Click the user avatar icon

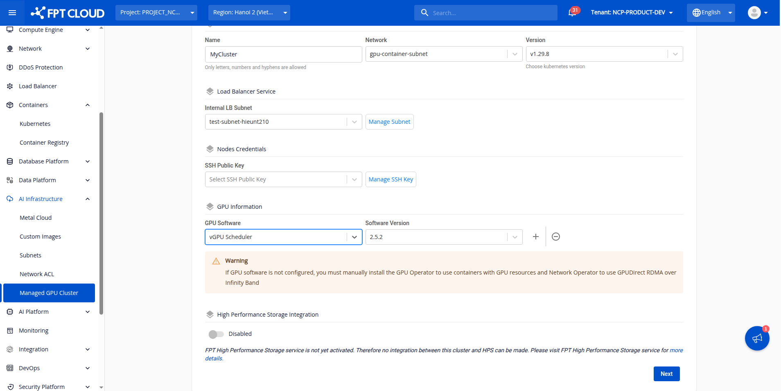[x=754, y=13]
